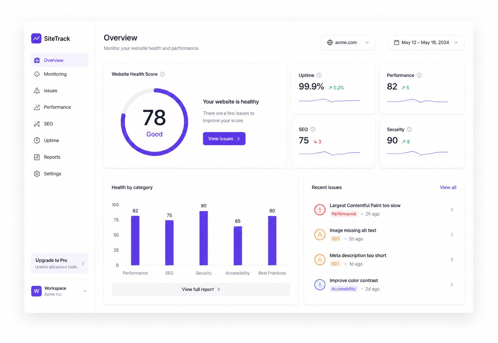
Task: Click the globe icon next to acme.com
Action: 330,43
